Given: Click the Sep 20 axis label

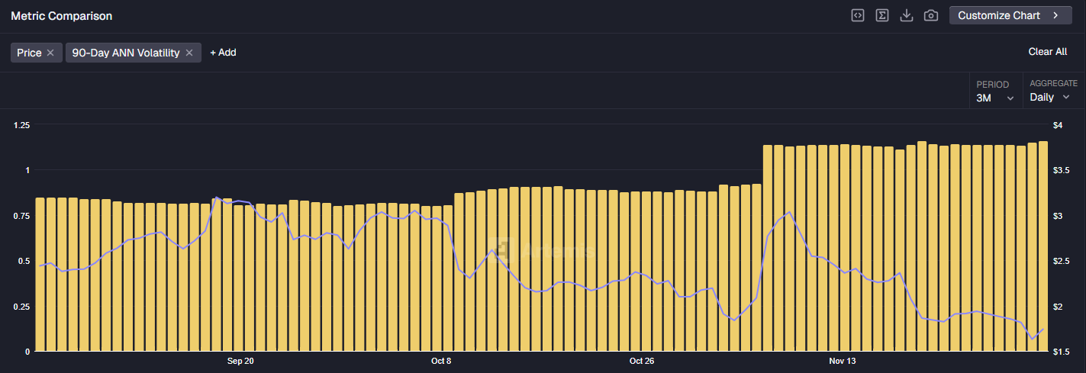Looking at the screenshot, I should 240,361.
